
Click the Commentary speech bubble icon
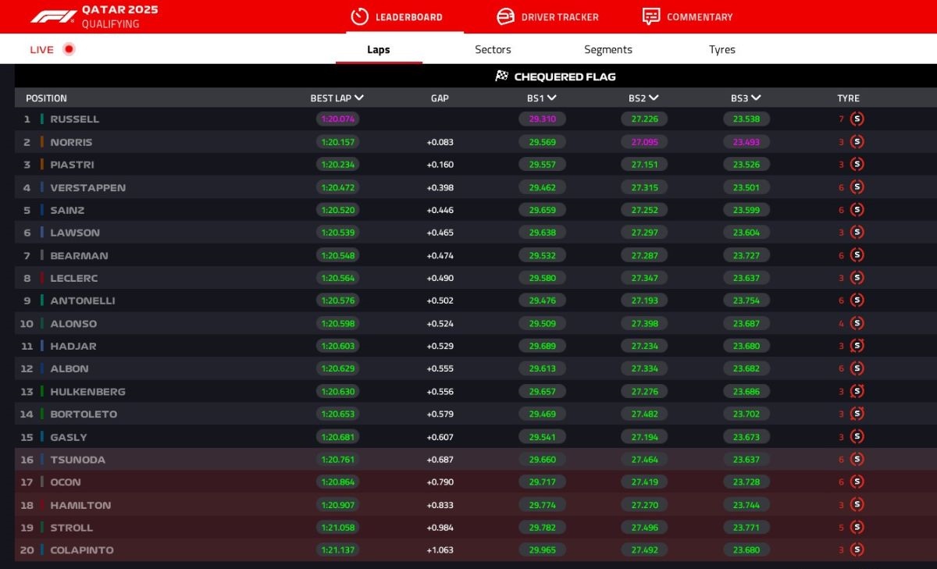pyautogui.click(x=651, y=16)
